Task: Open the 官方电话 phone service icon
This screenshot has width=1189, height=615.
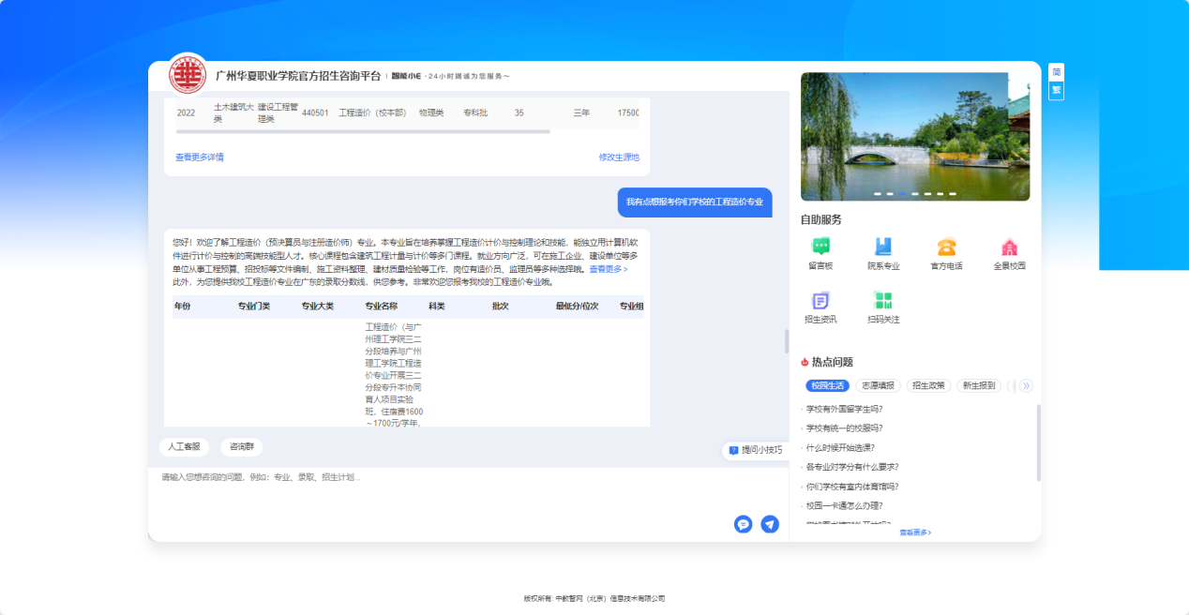Action: pyautogui.click(x=946, y=248)
